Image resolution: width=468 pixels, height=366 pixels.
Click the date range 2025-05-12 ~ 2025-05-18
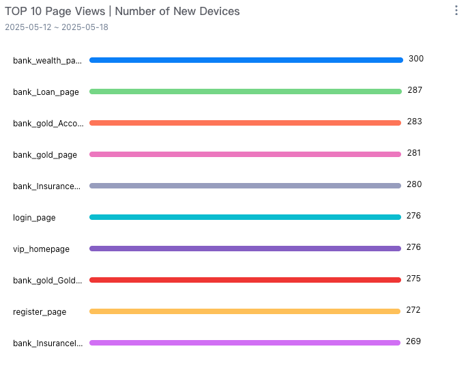point(57,27)
